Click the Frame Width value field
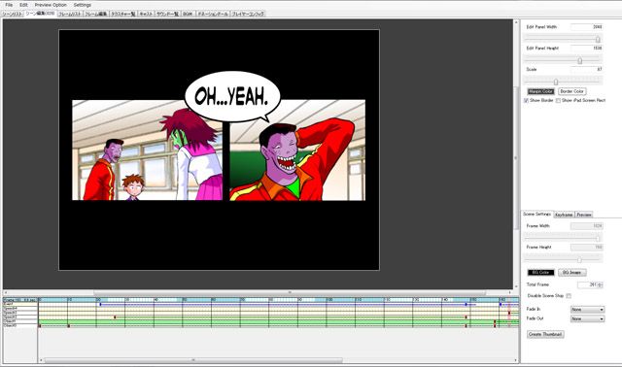The image size is (622, 367). click(x=587, y=226)
